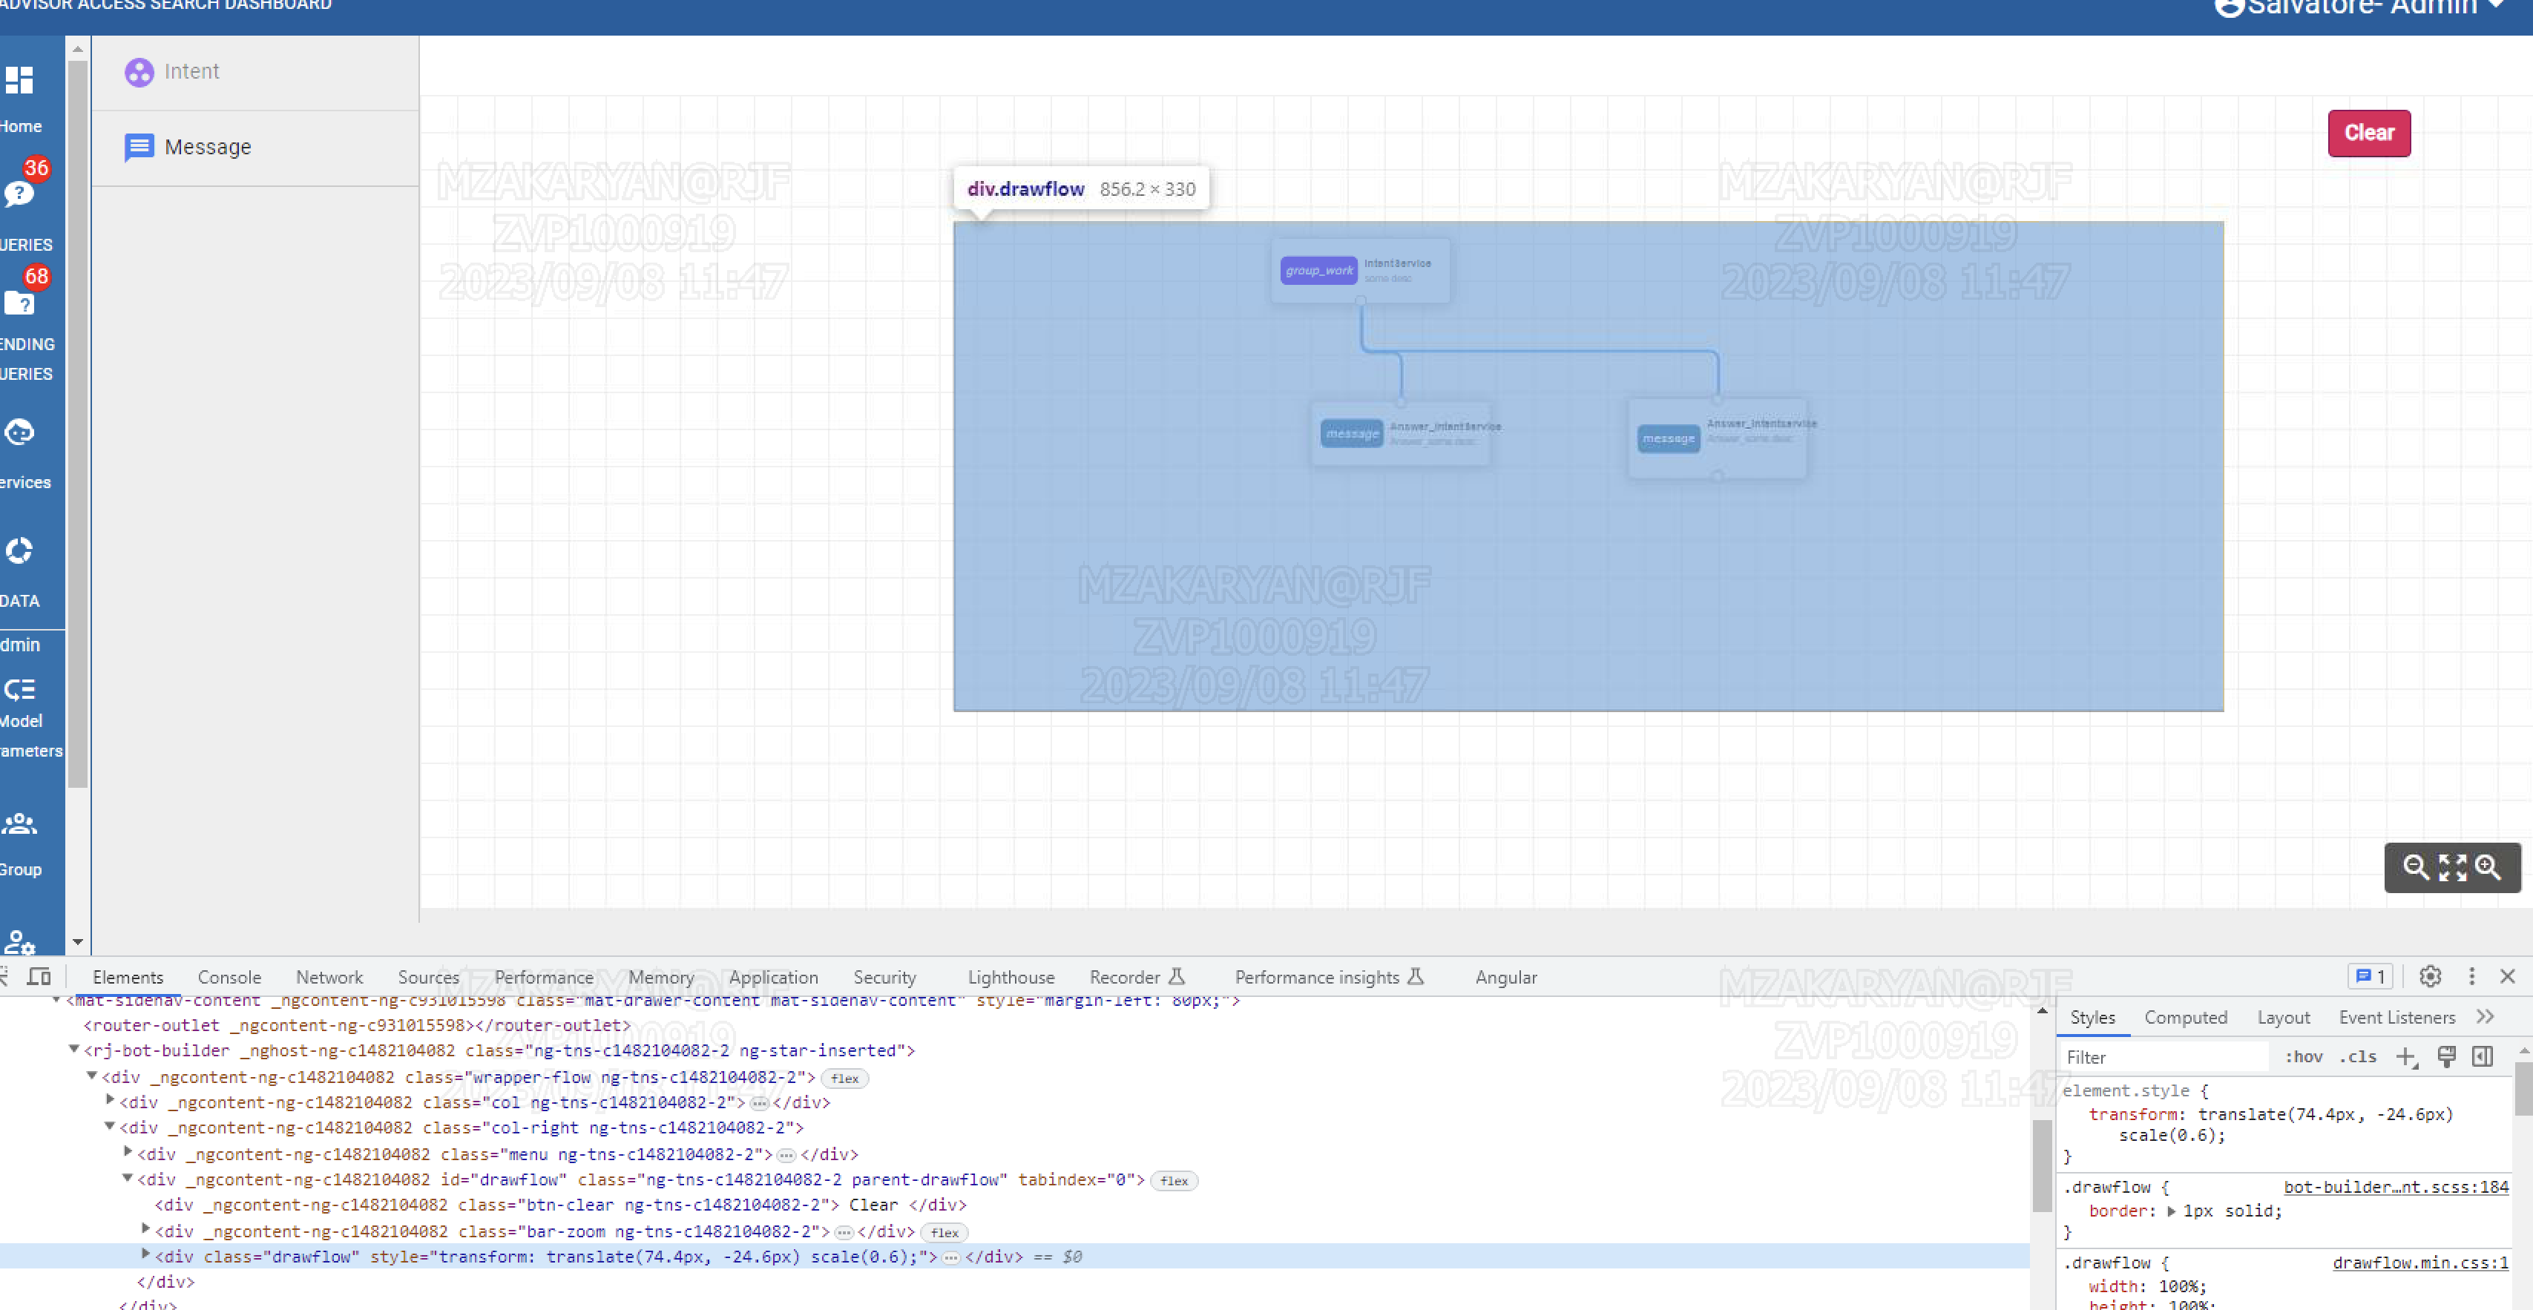The height and width of the screenshot is (1310, 2533).
Task: Open the drawflow.min.css:1 stylesheet link
Action: pos(2414,1262)
